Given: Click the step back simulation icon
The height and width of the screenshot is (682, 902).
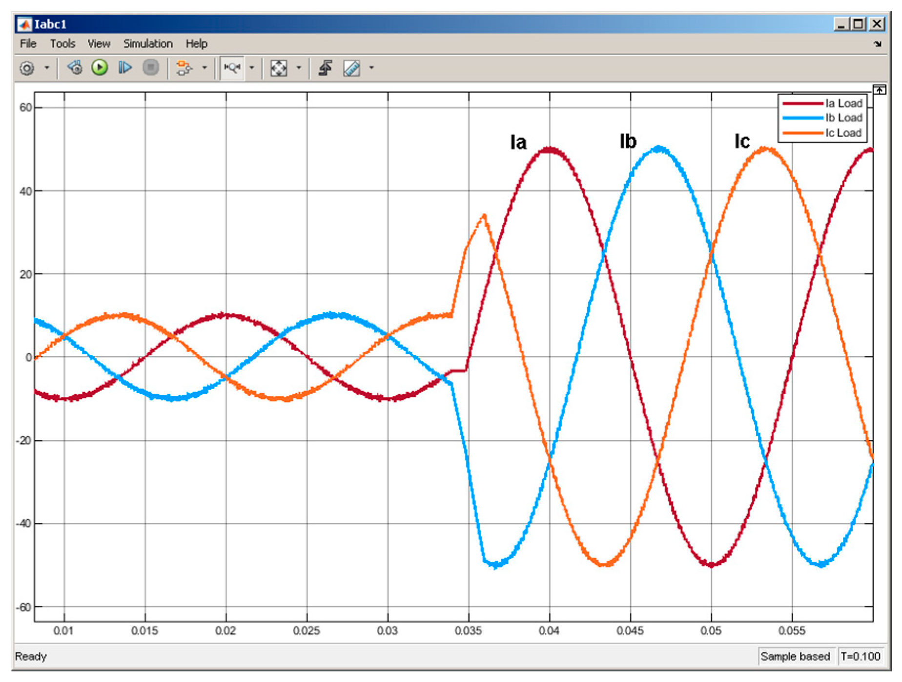Looking at the screenshot, I should click(75, 67).
